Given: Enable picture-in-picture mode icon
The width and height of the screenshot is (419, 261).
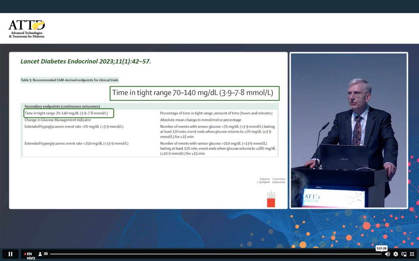Looking at the screenshot, I should click(x=404, y=254).
